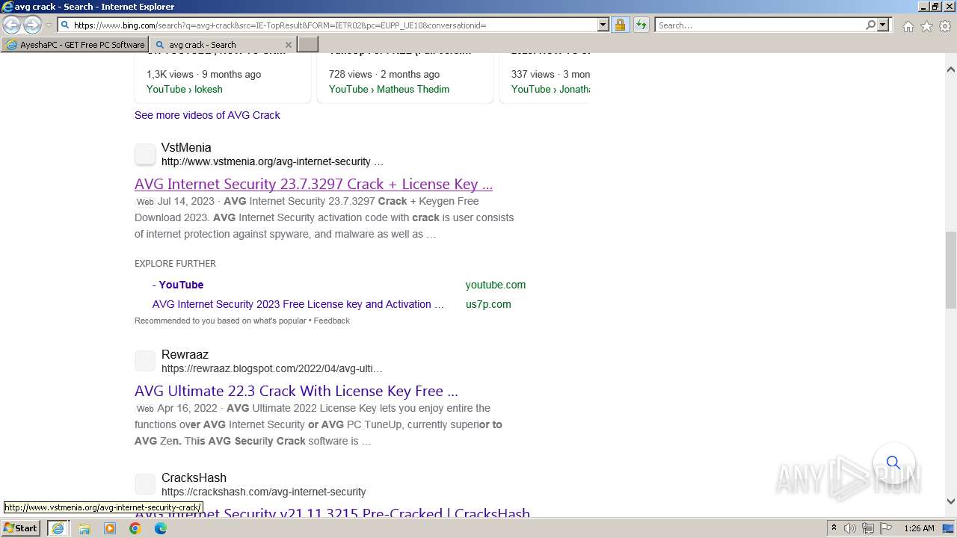Open YouTube › lokesh video source

coord(184,89)
